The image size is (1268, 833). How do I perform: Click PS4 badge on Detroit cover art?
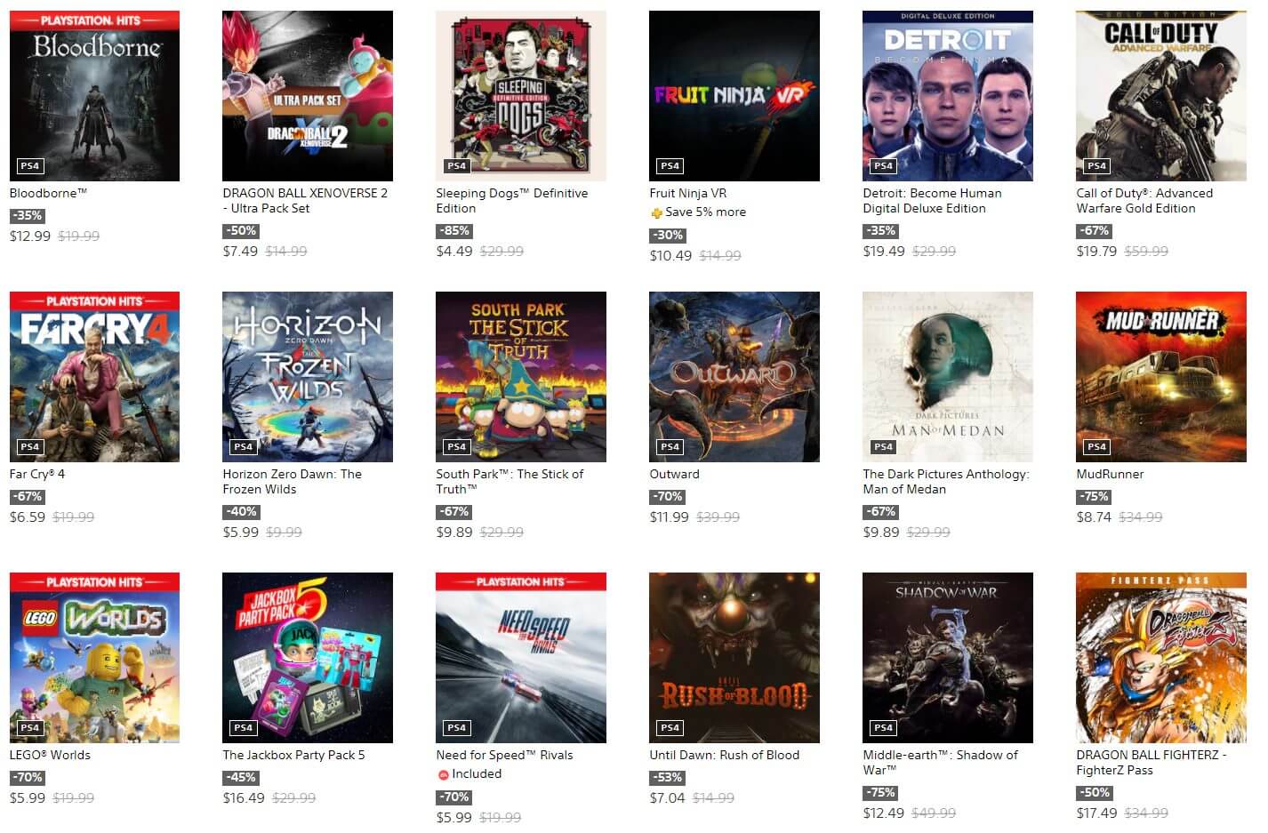point(884,166)
